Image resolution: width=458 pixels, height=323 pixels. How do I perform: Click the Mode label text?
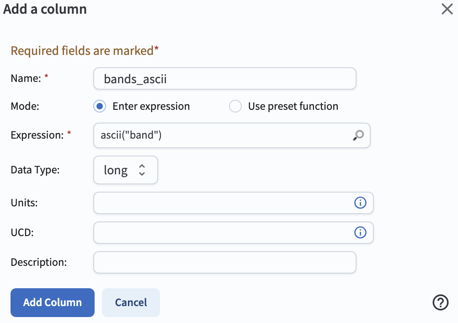coord(25,106)
